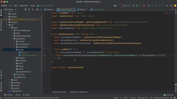This screenshot has height=99, width=177.
Task: Select the useIsConnected.ts editor tab
Action: coord(66,10)
